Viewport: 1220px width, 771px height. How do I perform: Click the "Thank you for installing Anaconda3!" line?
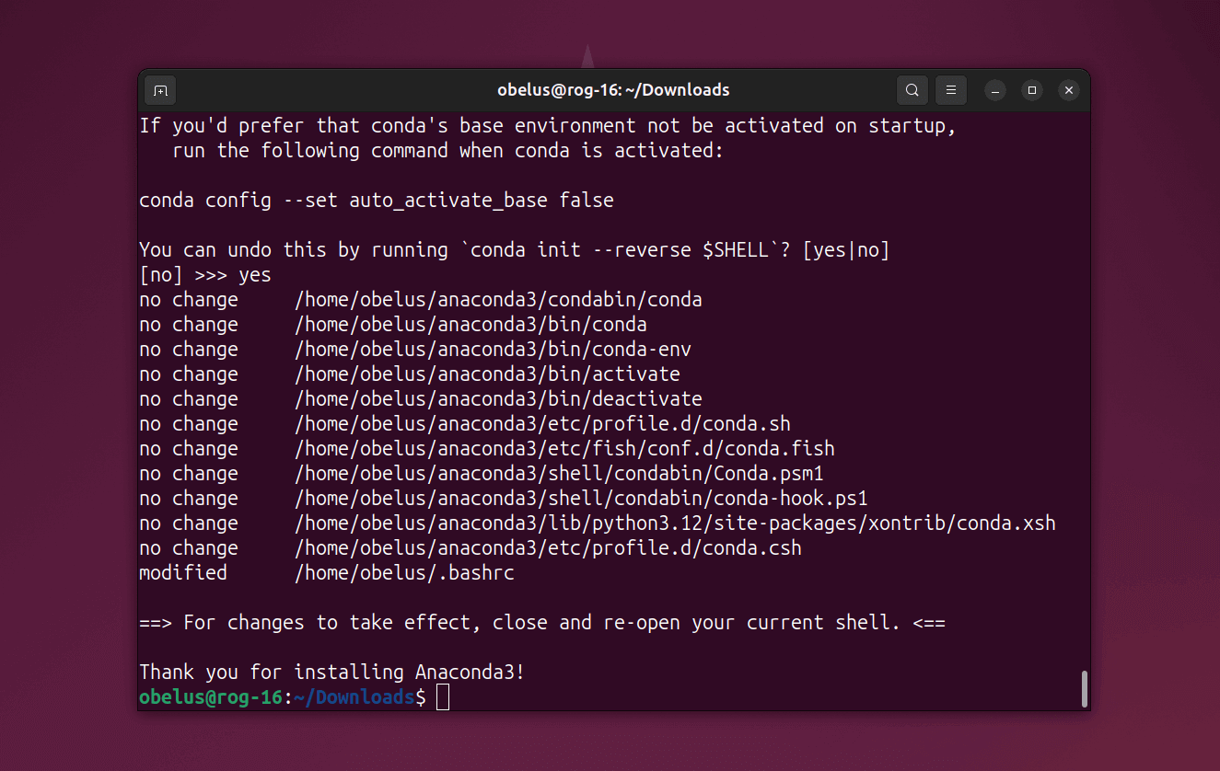pos(332,673)
